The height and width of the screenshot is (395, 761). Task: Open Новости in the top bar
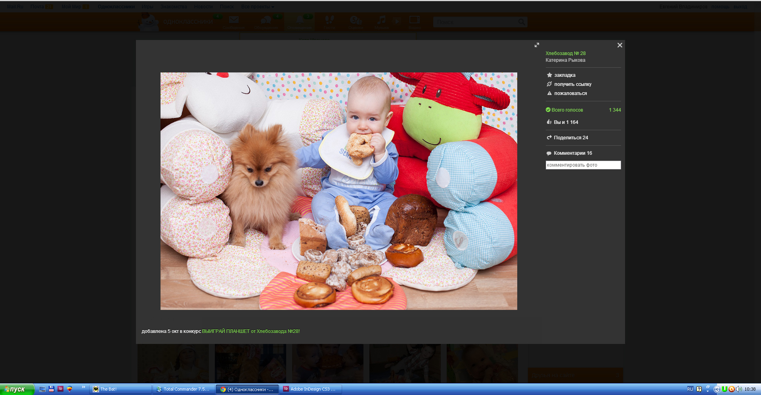203,7
